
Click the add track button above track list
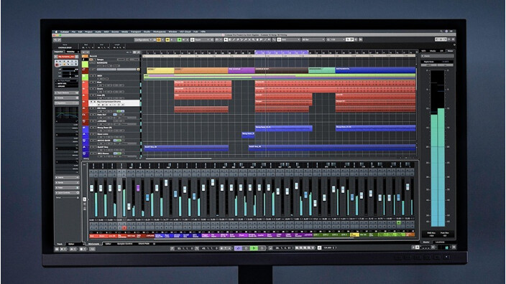click(83, 52)
